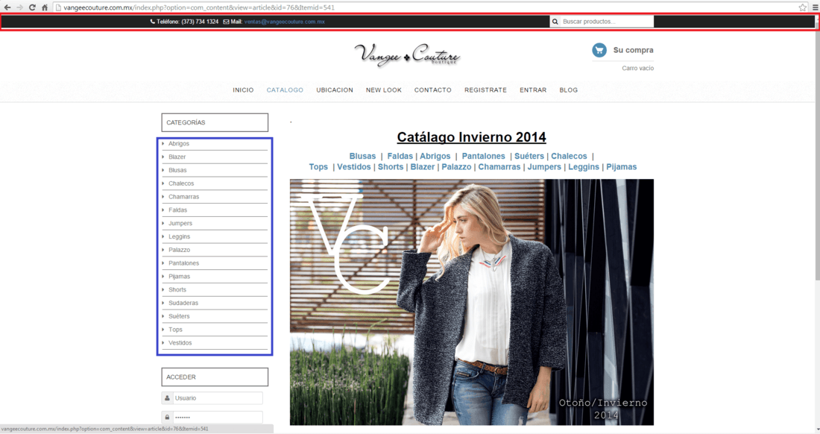Viewport: 820px width, 434px height.
Task: Expand the Blusas category arrow
Action: (x=163, y=170)
